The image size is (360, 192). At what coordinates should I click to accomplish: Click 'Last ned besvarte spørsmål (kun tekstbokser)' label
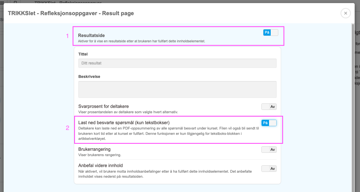point(124,122)
